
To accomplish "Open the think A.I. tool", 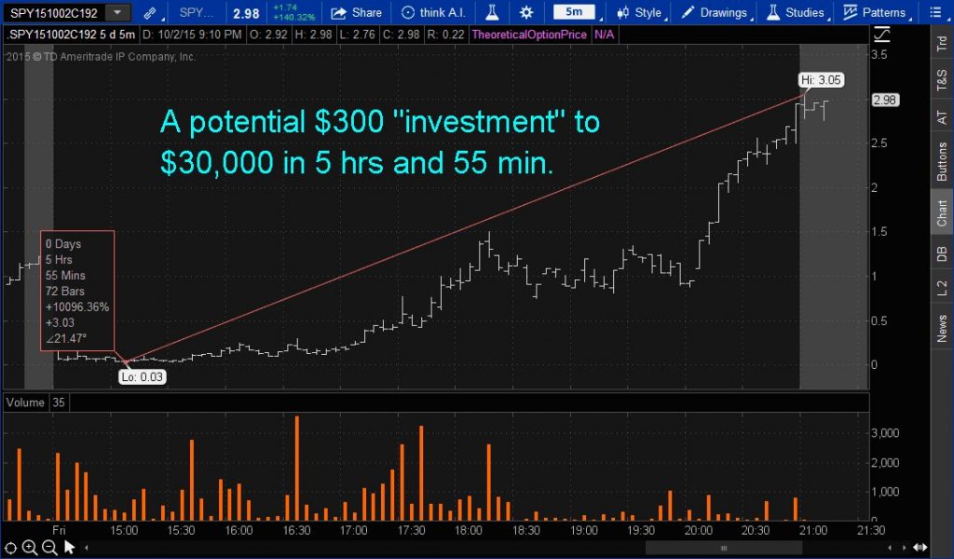I will point(433,12).
